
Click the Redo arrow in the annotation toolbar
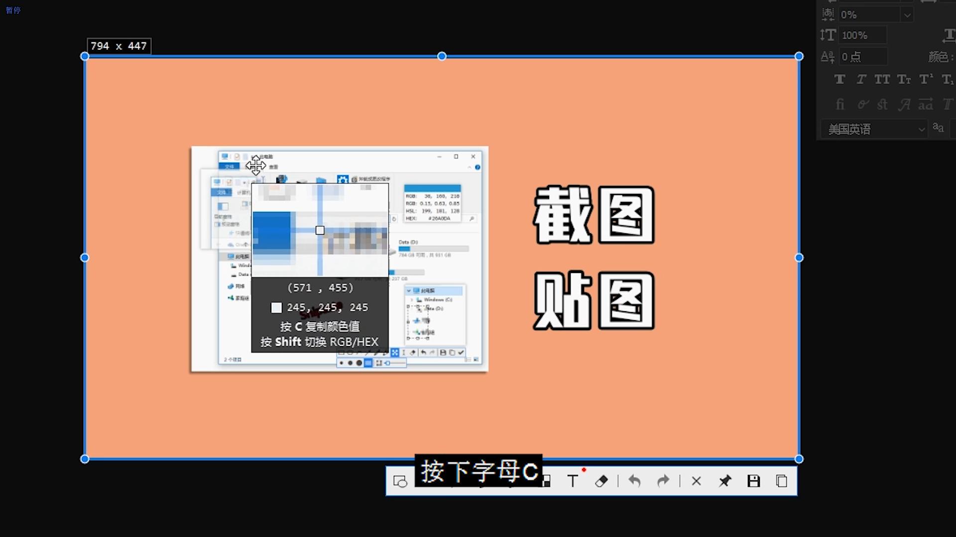[x=664, y=481]
